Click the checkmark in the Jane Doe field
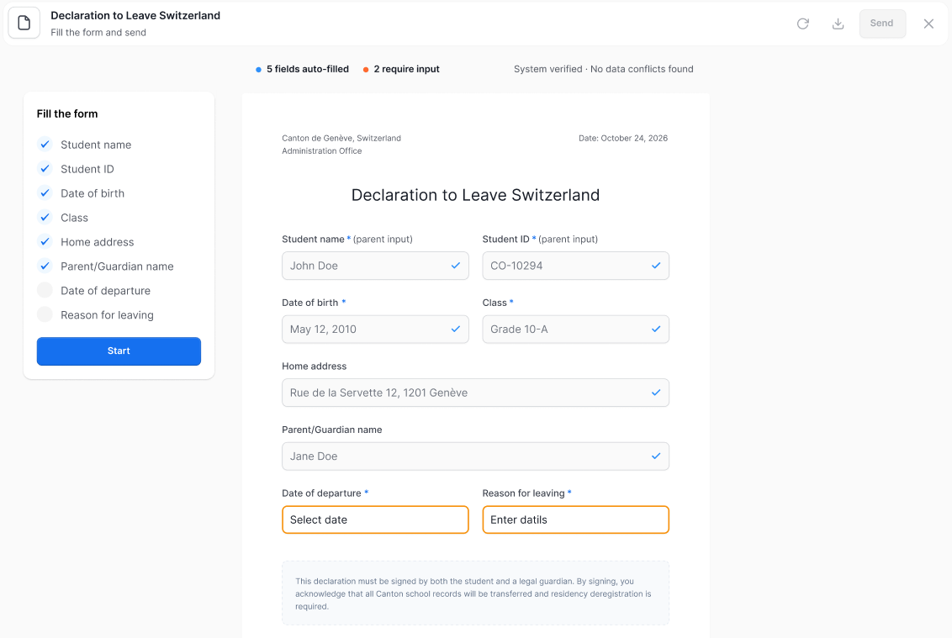The height and width of the screenshot is (638, 952). (x=656, y=456)
